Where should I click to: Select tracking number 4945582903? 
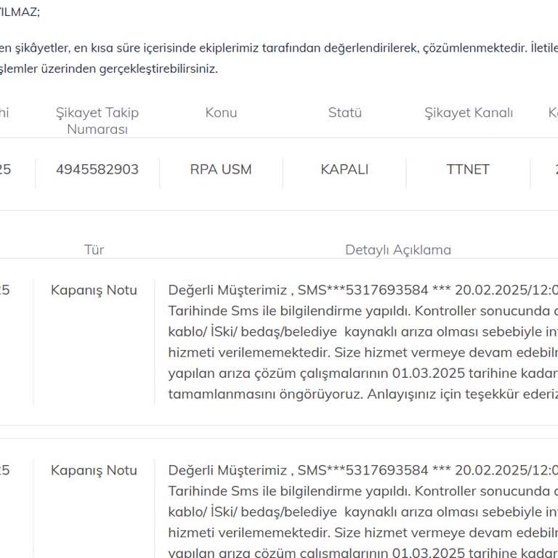click(97, 169)
